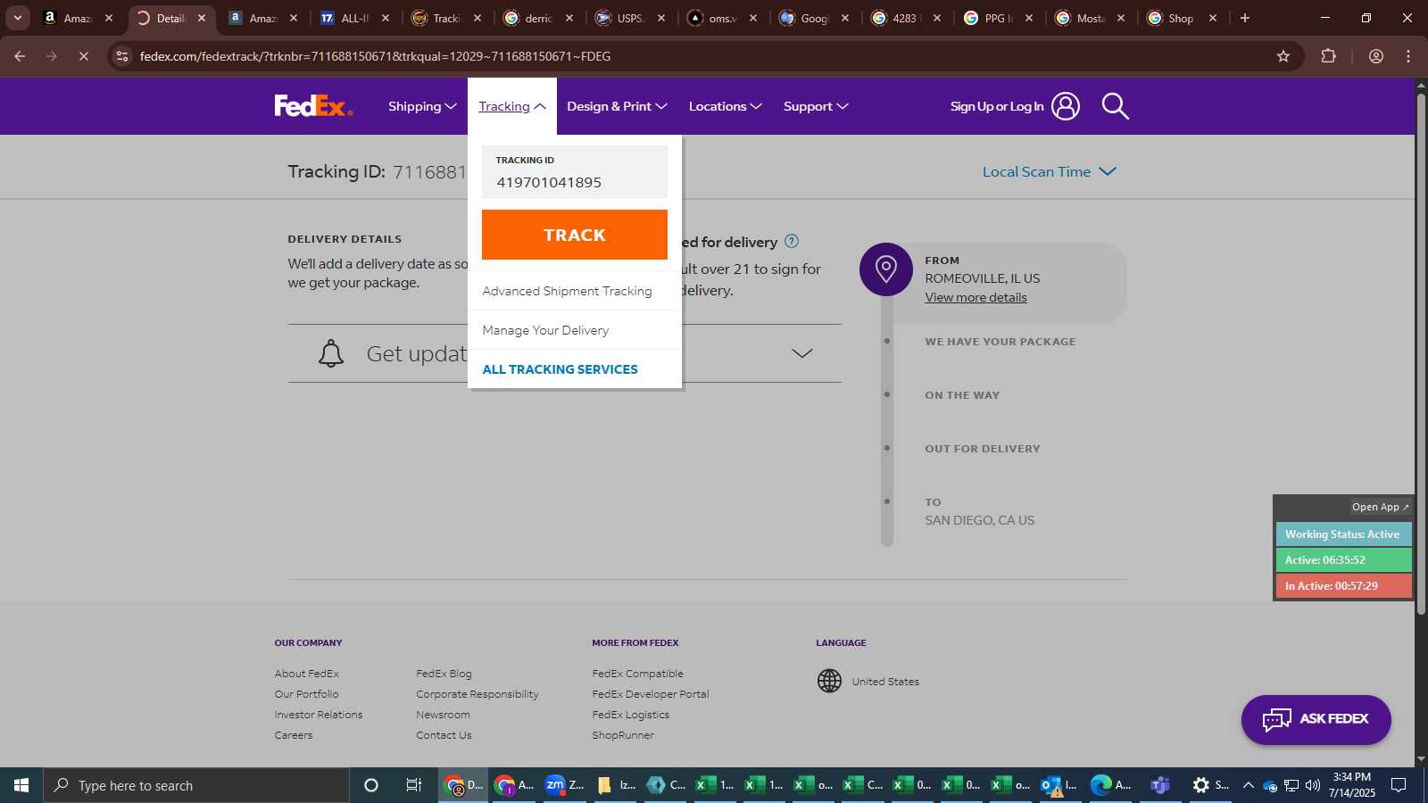This screenshot has width=1428, height=803.
Task: Expand the Support menu
Action: 816,106
